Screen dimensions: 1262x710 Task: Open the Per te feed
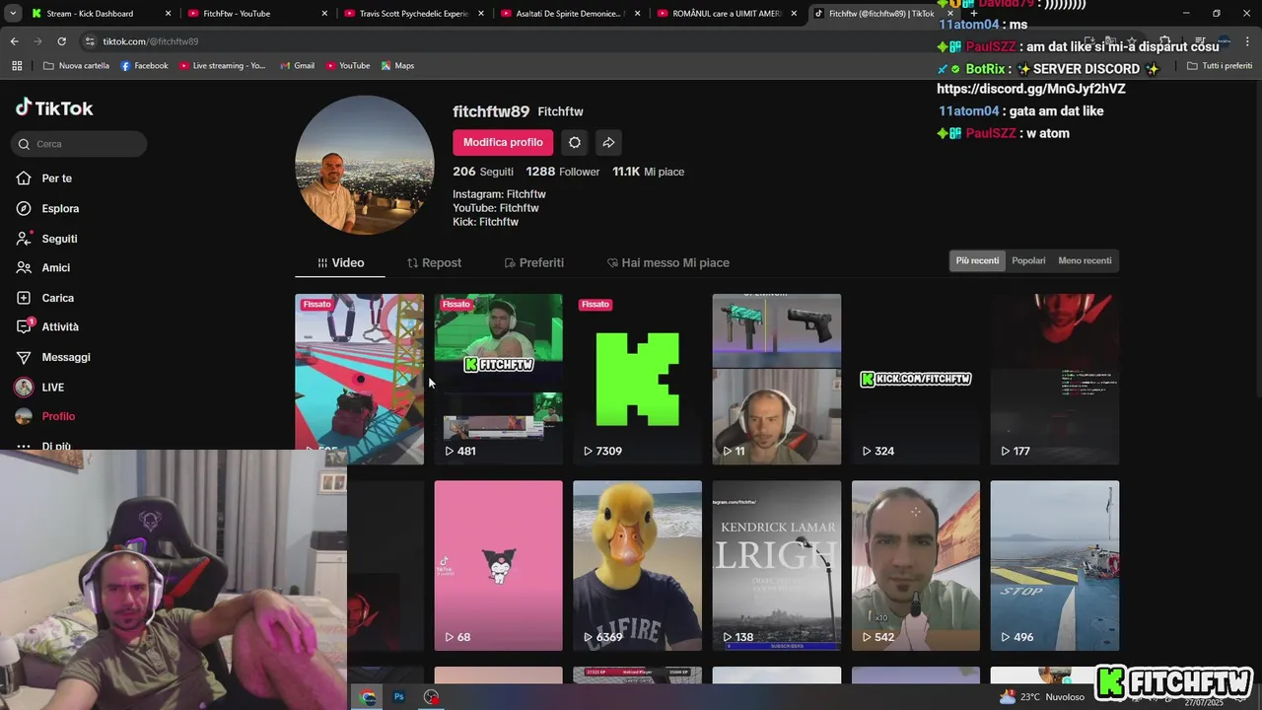[x=45, y=178]
